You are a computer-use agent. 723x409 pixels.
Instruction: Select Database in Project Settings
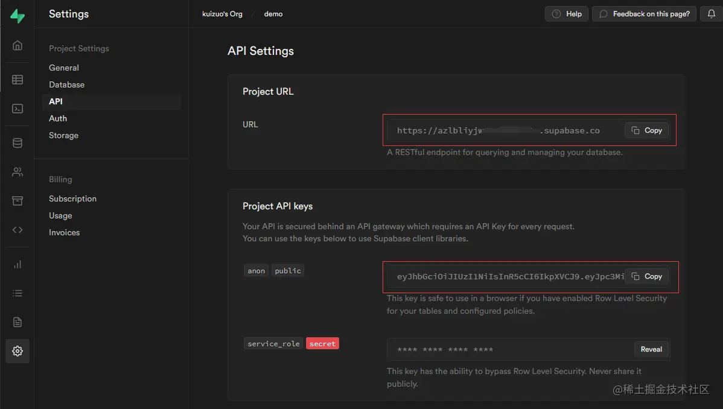tap(66, 85)
